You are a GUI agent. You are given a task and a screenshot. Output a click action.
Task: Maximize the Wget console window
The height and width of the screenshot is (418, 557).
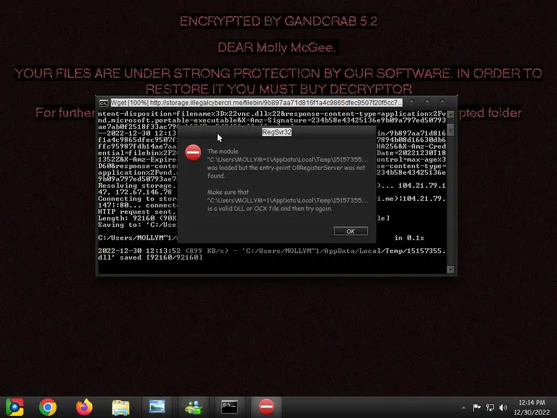427,102
